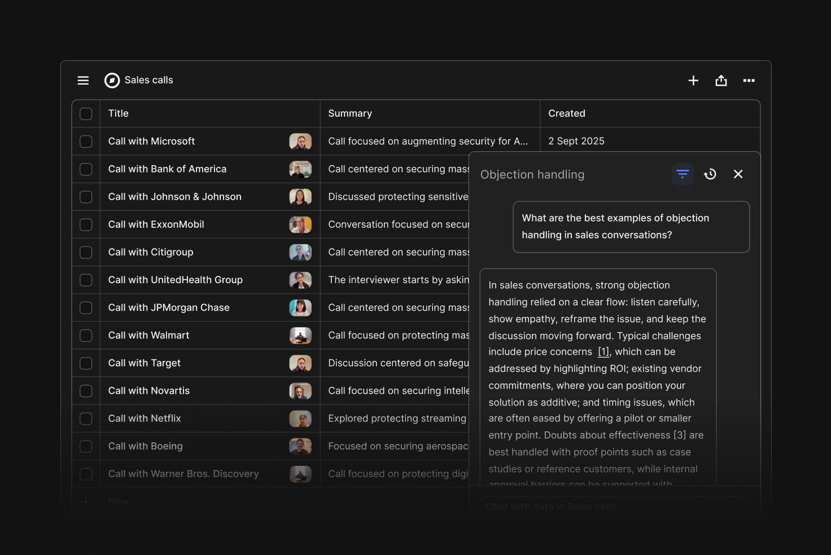Check the Call with Netflix checkbox

[86, 419]
